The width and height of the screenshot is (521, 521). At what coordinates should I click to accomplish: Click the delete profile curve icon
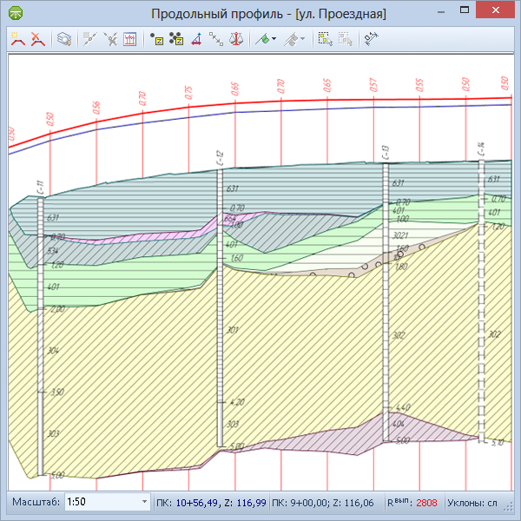[38, 39]
